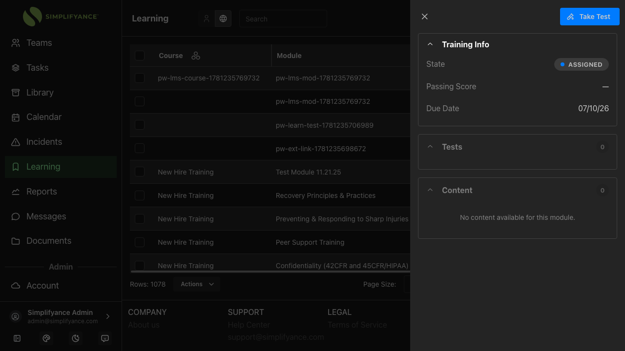Collapse the sidebar with panel icon

[x=17, y=338]
